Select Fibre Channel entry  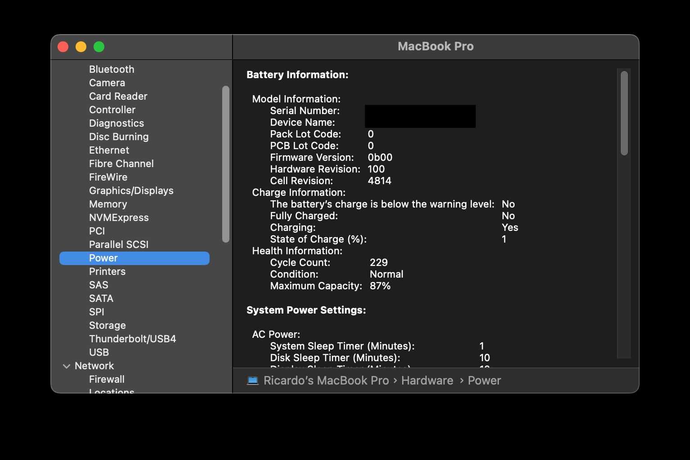[x=121, y=164]
